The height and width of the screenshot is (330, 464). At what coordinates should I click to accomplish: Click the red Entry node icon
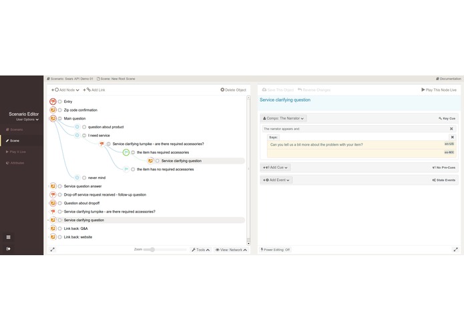[53, 102]
